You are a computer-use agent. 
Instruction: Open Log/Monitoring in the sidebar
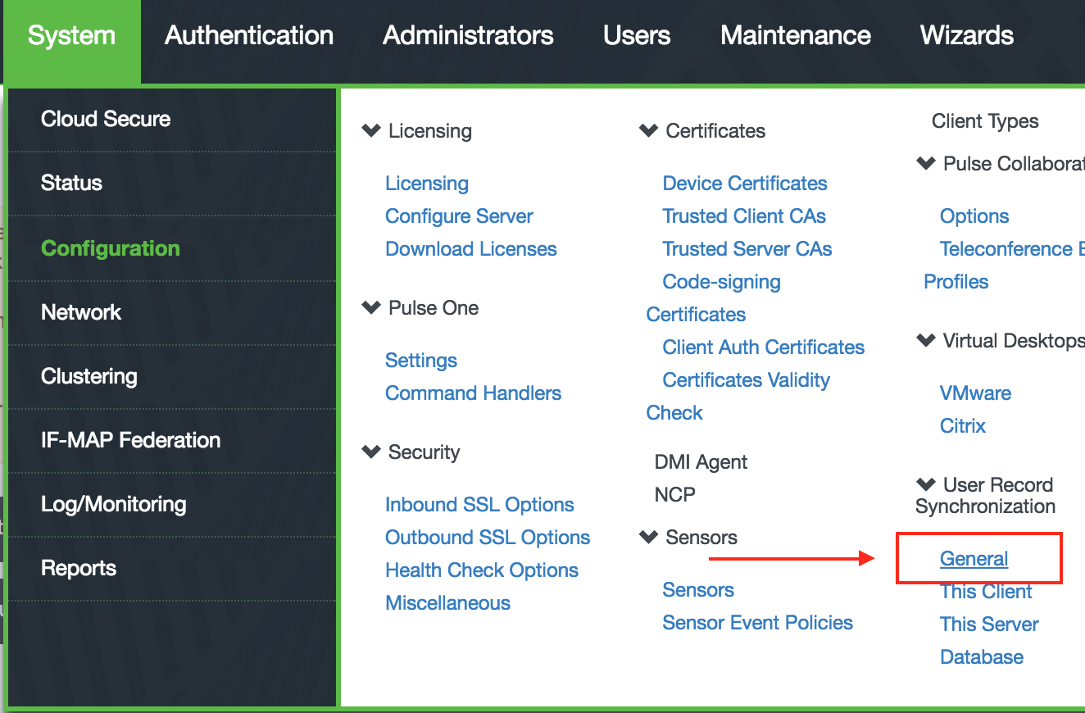(x=113, y=504)
